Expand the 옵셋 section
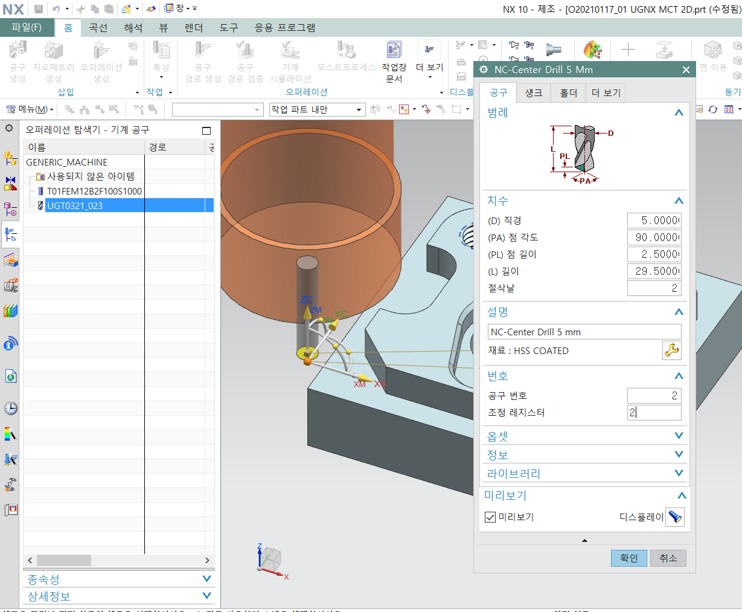 [x=679, y=436]
